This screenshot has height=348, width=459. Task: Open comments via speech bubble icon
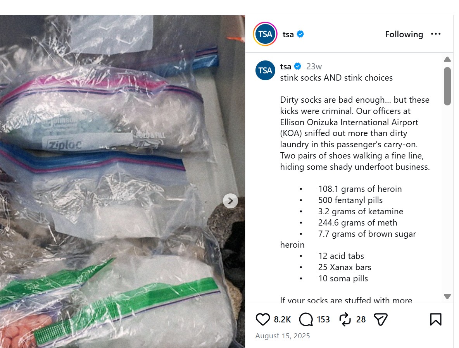point(306,319)
